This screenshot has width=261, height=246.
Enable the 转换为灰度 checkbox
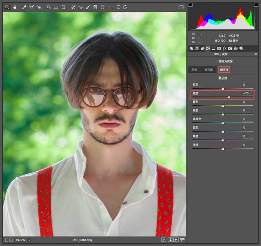215,61
